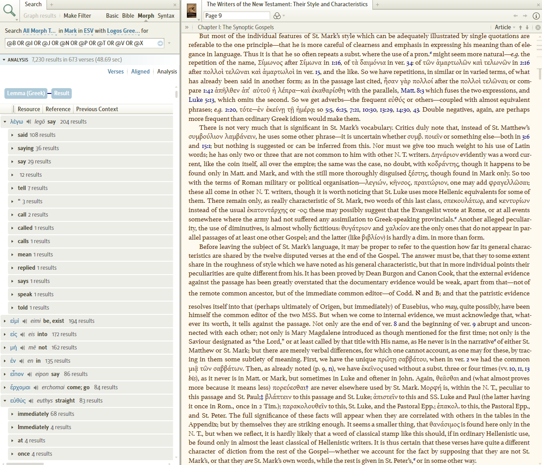Viewport: 542px width, 465px height.
Task: Add a new tab beside the Writers book tab
Action: (x=378, y=4)
